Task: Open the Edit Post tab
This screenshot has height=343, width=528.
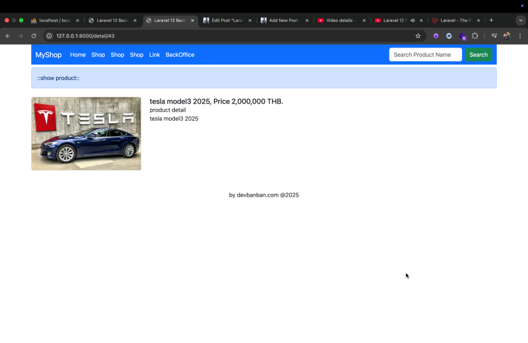Action: pyautogui.click(x=226, y=20)
